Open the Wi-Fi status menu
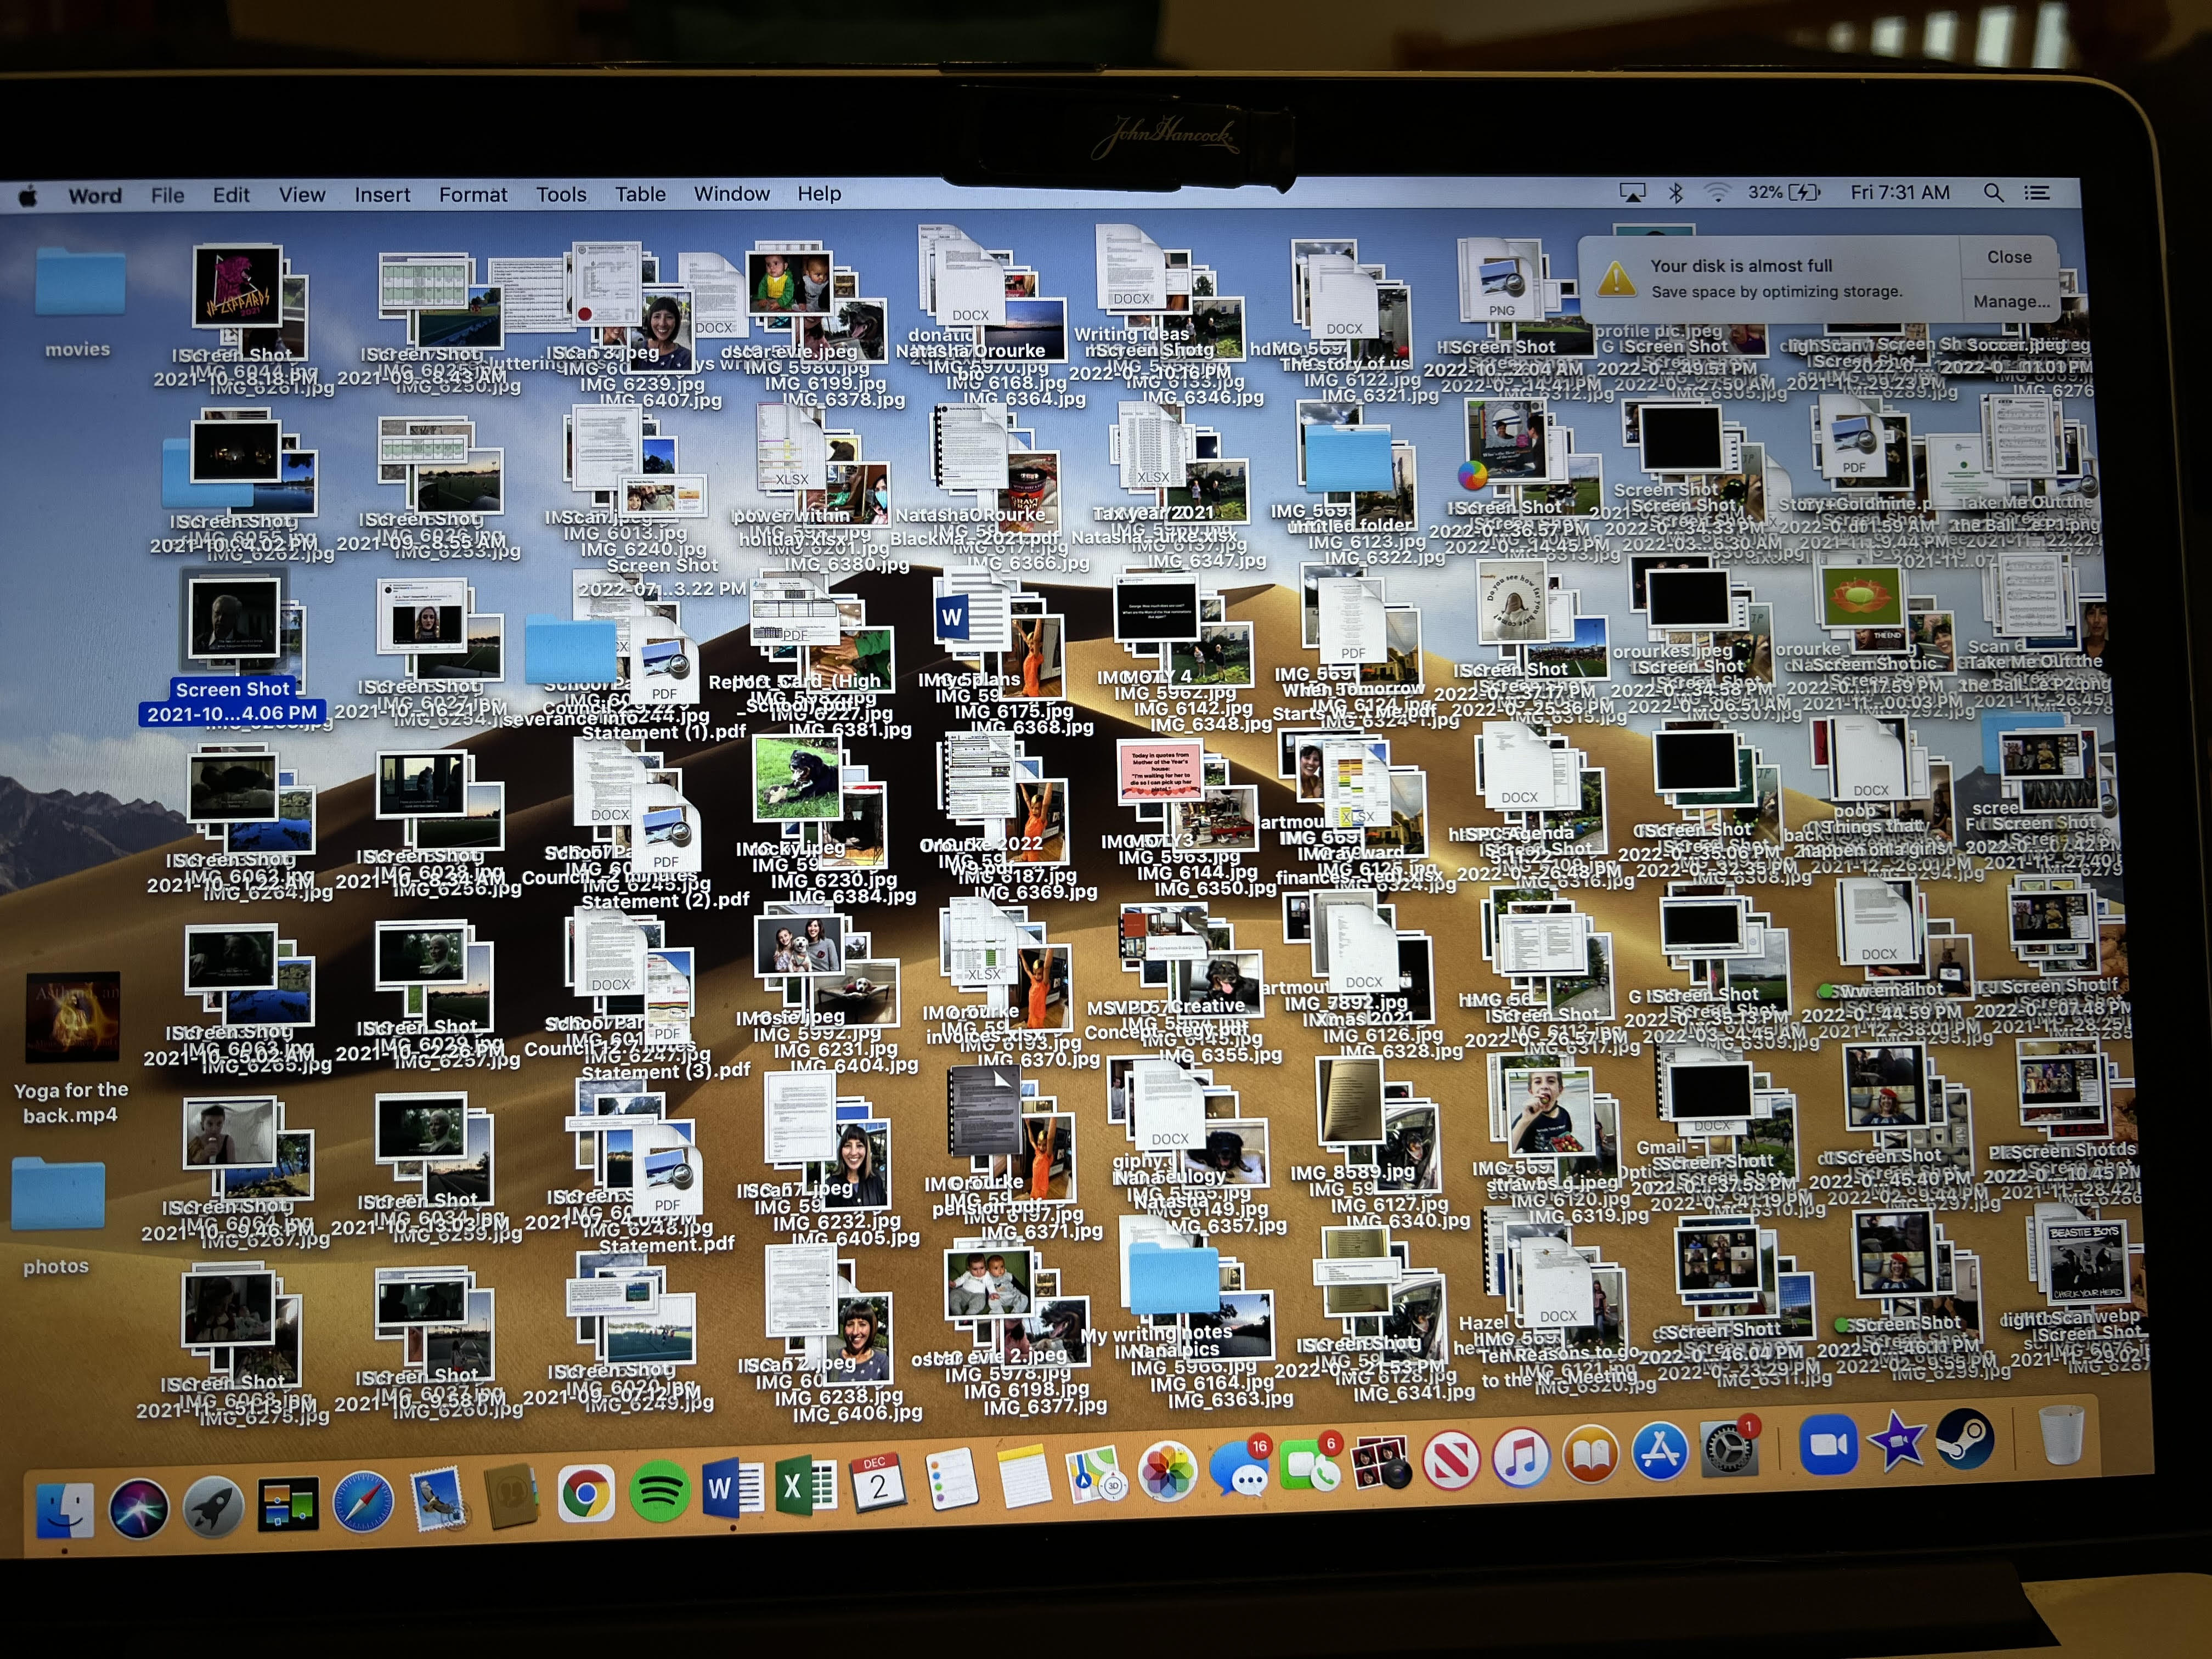Viewport: 2212px width, 1659px height. [1717, 193]
